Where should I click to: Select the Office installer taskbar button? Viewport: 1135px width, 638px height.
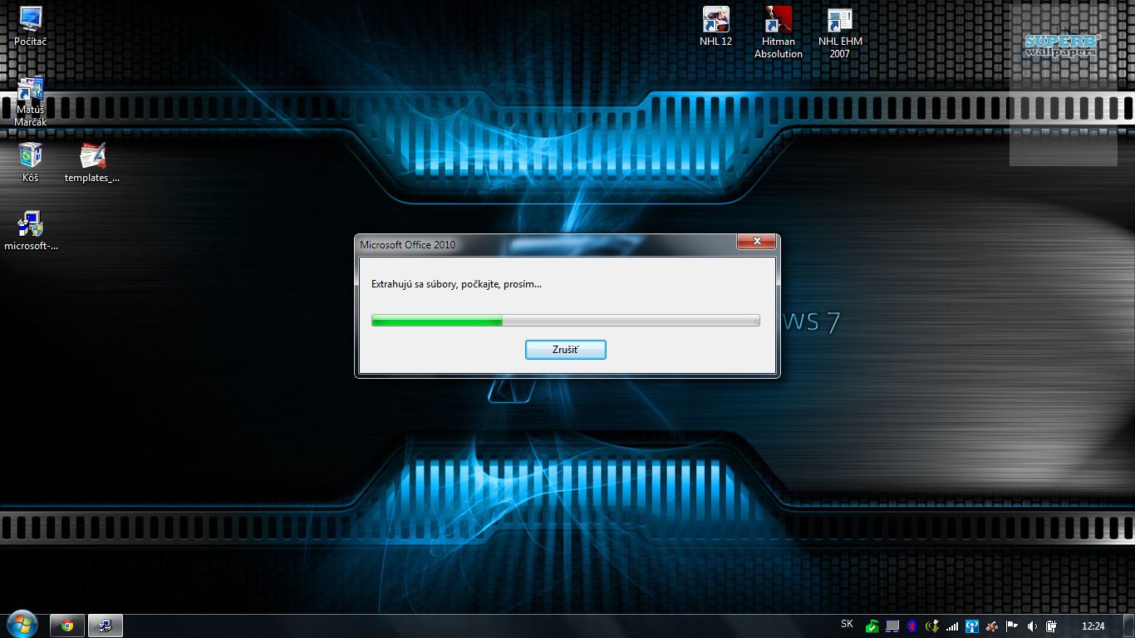point(106,626)
